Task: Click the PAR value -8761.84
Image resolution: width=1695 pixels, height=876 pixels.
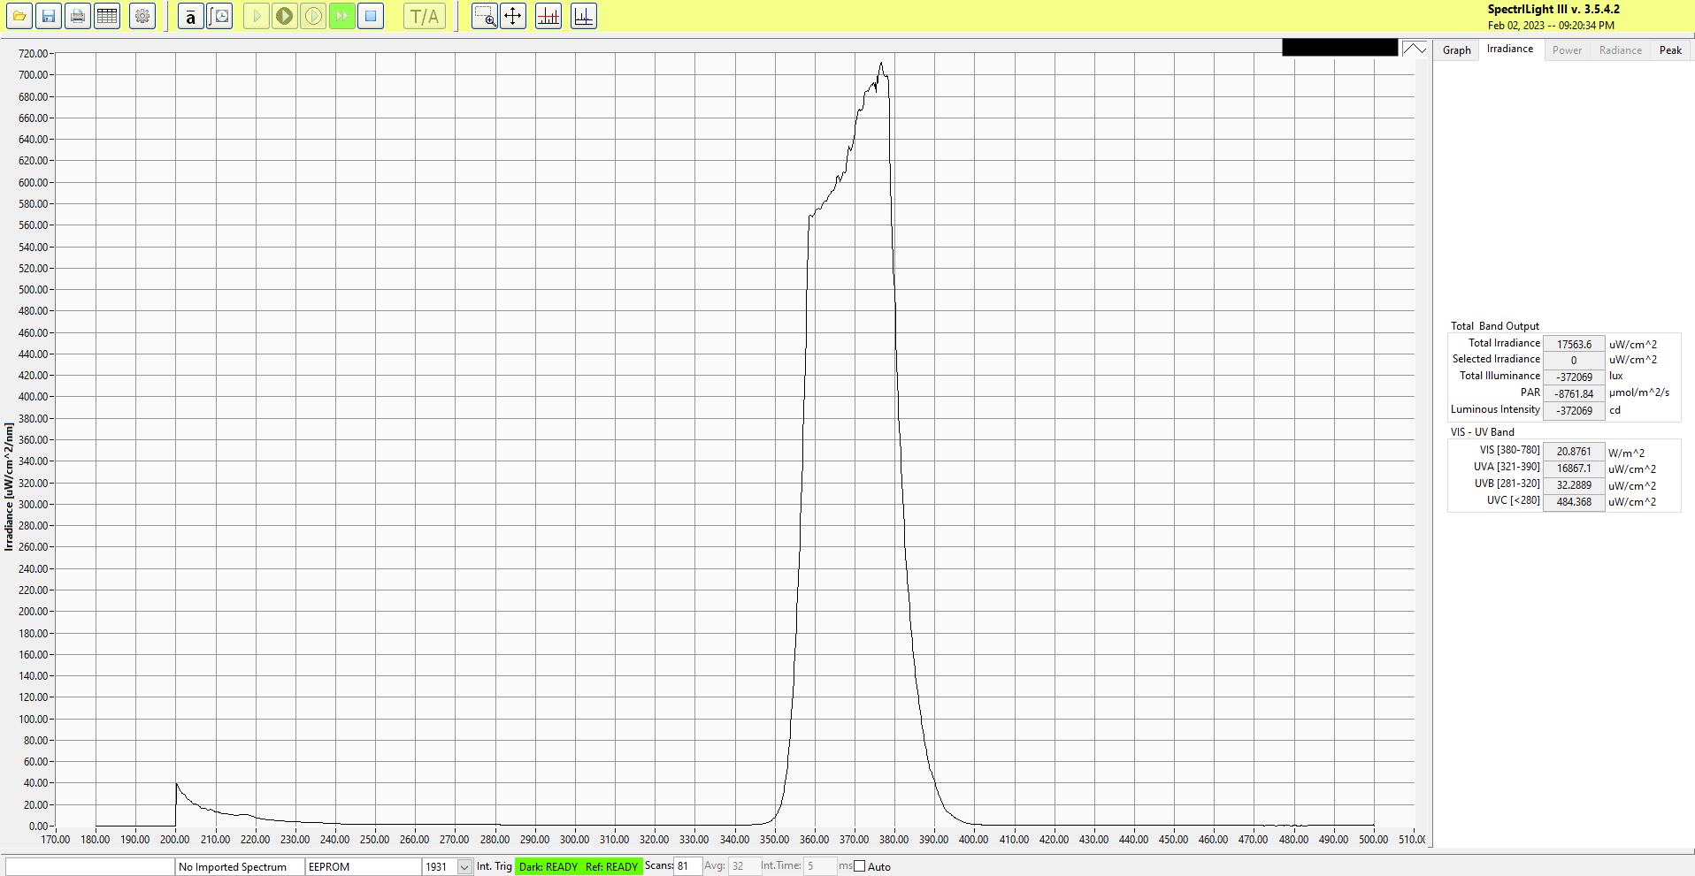Action: [1574, 394]
